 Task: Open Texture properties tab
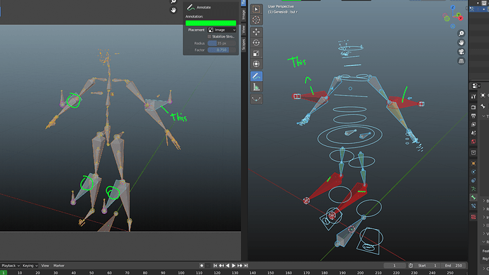tap(473, 217)
